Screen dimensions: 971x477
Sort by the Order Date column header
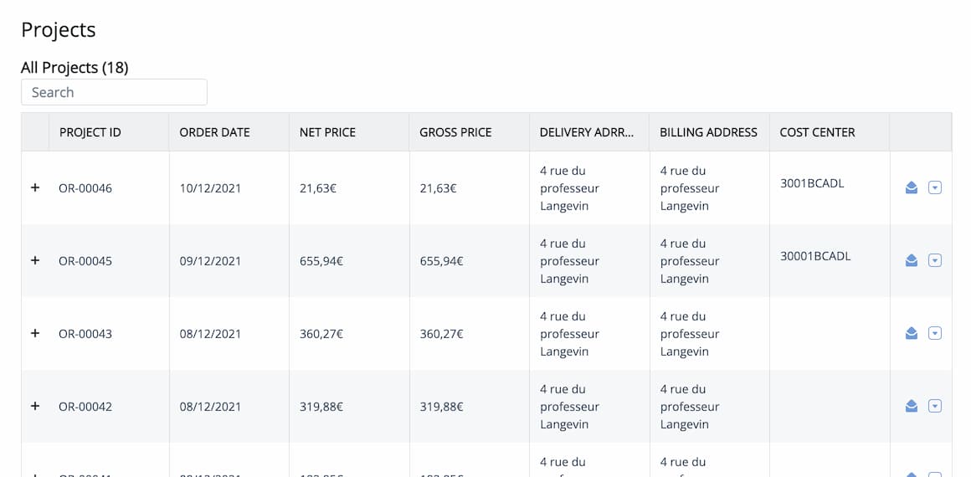214,132
